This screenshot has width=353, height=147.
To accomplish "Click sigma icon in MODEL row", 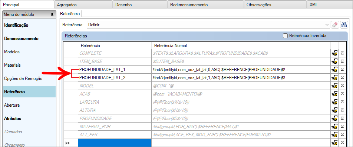I will [x=342, y=86].
